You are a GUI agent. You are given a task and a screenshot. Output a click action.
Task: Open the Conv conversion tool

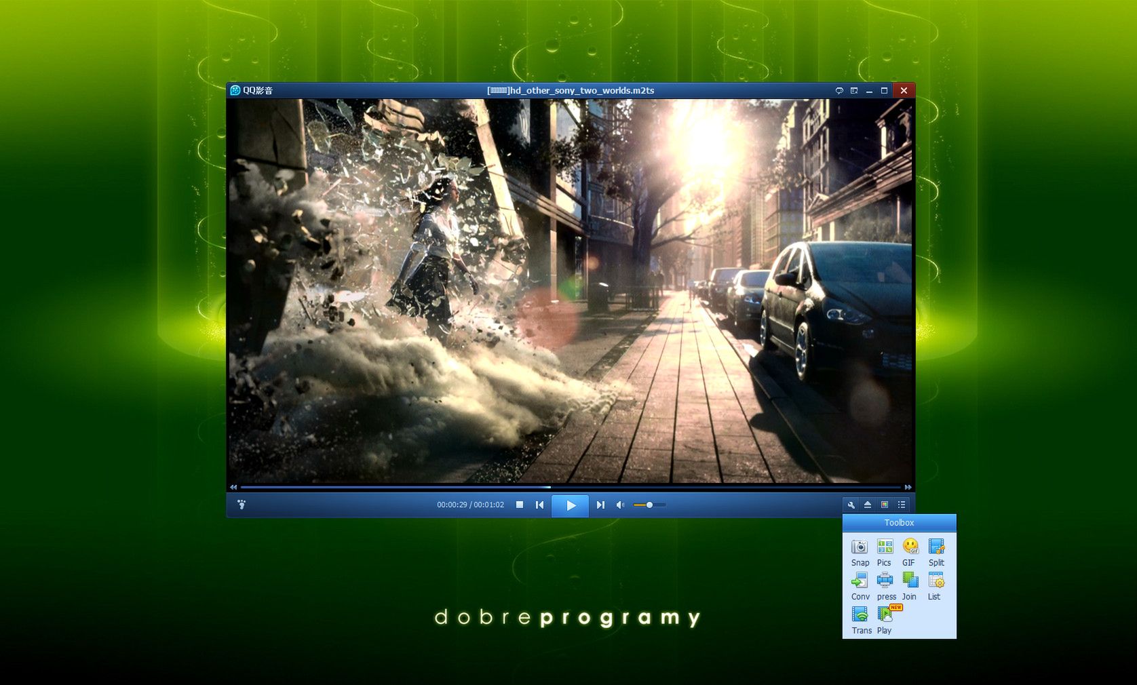click(860, 587)
